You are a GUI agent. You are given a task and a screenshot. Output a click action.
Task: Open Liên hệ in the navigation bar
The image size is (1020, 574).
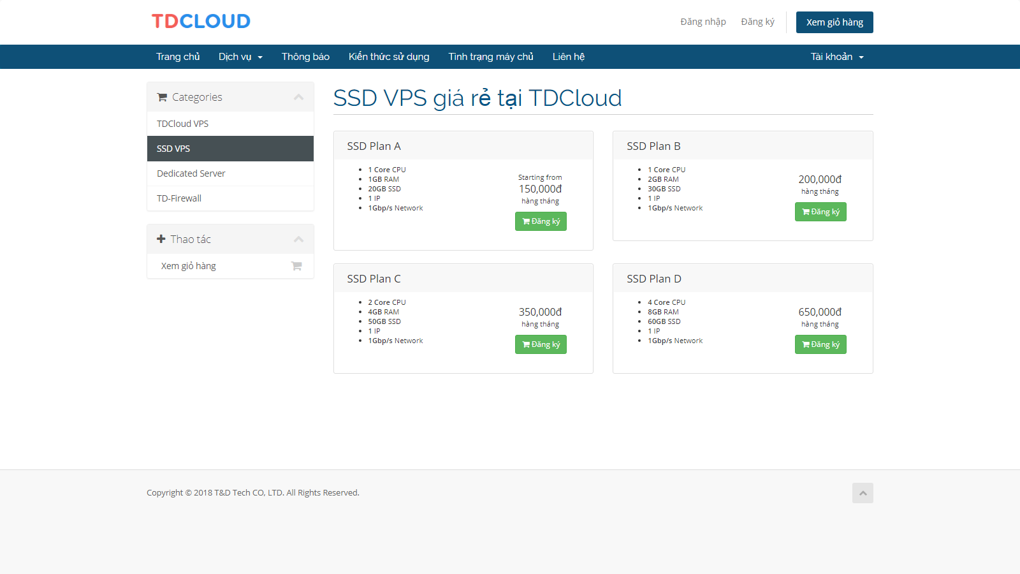[569, 57]
